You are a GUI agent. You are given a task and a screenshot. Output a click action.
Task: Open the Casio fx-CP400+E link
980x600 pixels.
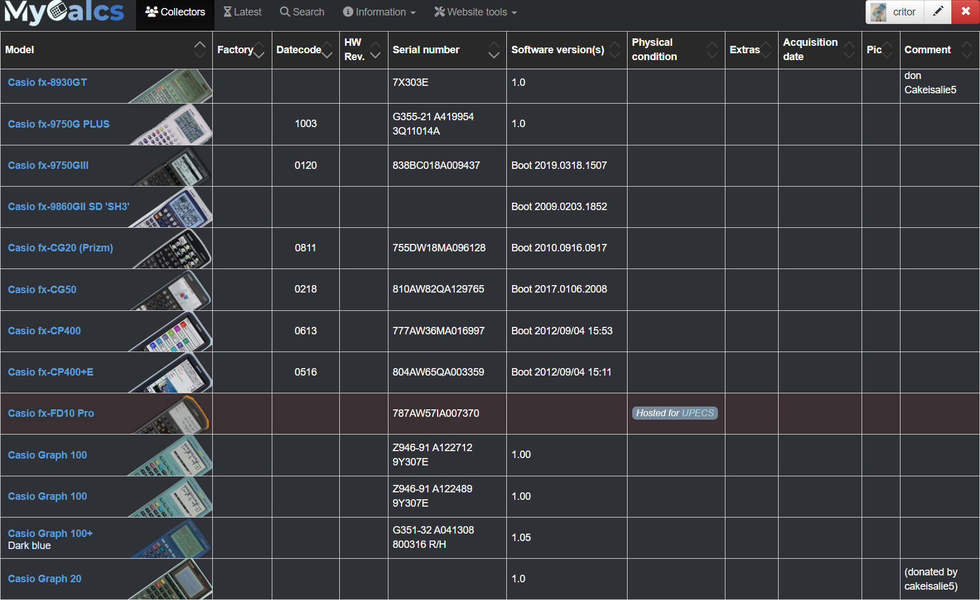50,372
